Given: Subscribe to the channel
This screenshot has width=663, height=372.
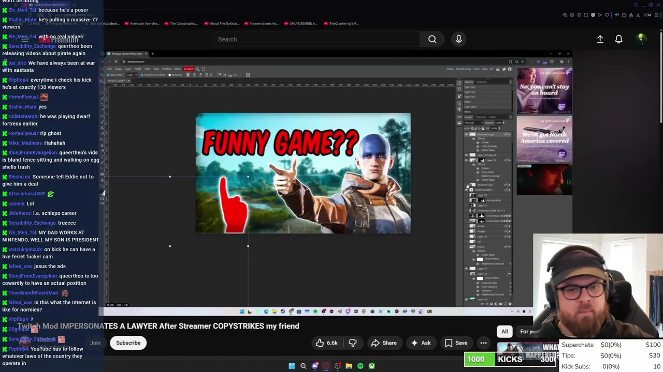Looking at the screenshot, I should point(128,343).
